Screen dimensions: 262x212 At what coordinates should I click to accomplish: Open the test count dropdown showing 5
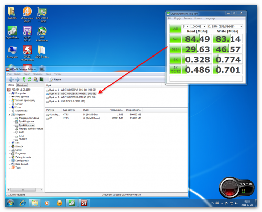(185, 26)
